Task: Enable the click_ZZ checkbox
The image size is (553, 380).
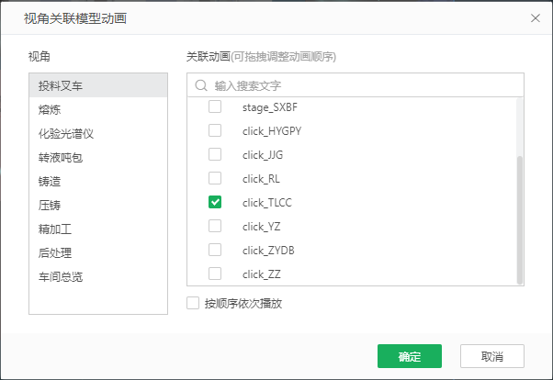Action: [215, 274]
